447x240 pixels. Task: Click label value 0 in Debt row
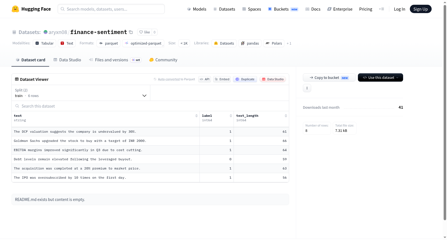(x=230, y=159)
